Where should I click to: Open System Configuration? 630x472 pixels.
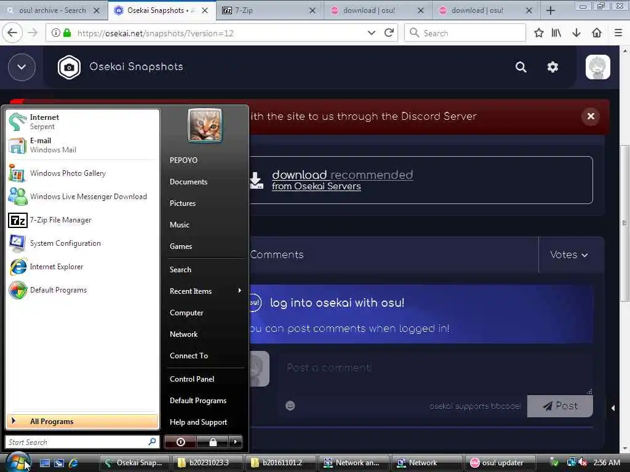point(82,243)
